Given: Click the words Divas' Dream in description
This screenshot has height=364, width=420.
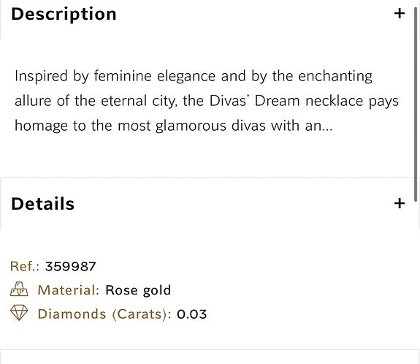Looking at the screenshot, I should coord(254,101).
